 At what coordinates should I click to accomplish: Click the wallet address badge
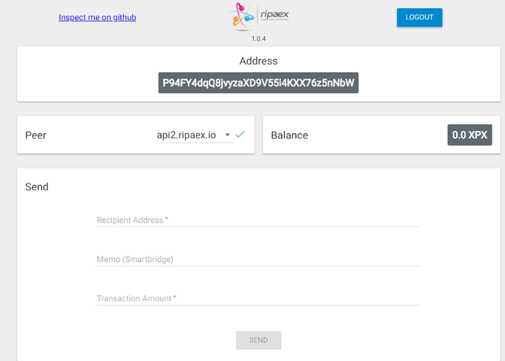tap(258, 83)
